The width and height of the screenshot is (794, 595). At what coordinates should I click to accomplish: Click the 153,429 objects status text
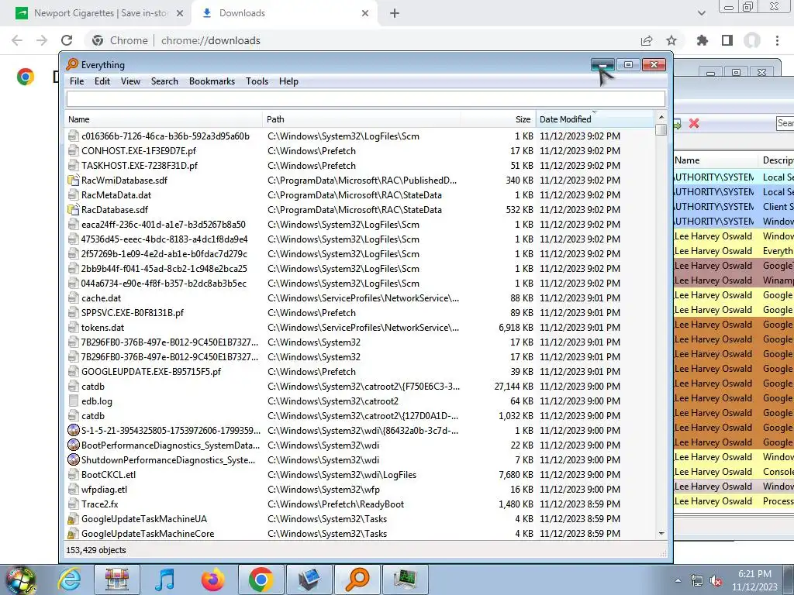tap(95, 550)
